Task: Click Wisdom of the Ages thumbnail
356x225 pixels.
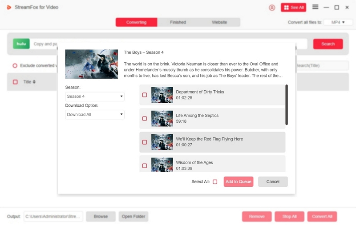Action: [162, 165]
